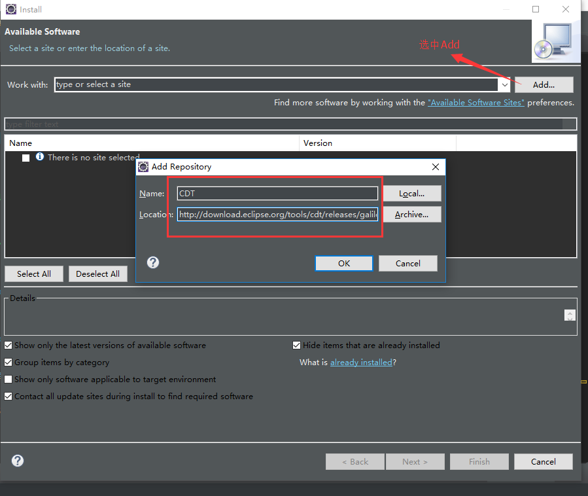Screen dimensions: 588x496
Task: Focus the Name field containing CDT
Action: [277, 194]
